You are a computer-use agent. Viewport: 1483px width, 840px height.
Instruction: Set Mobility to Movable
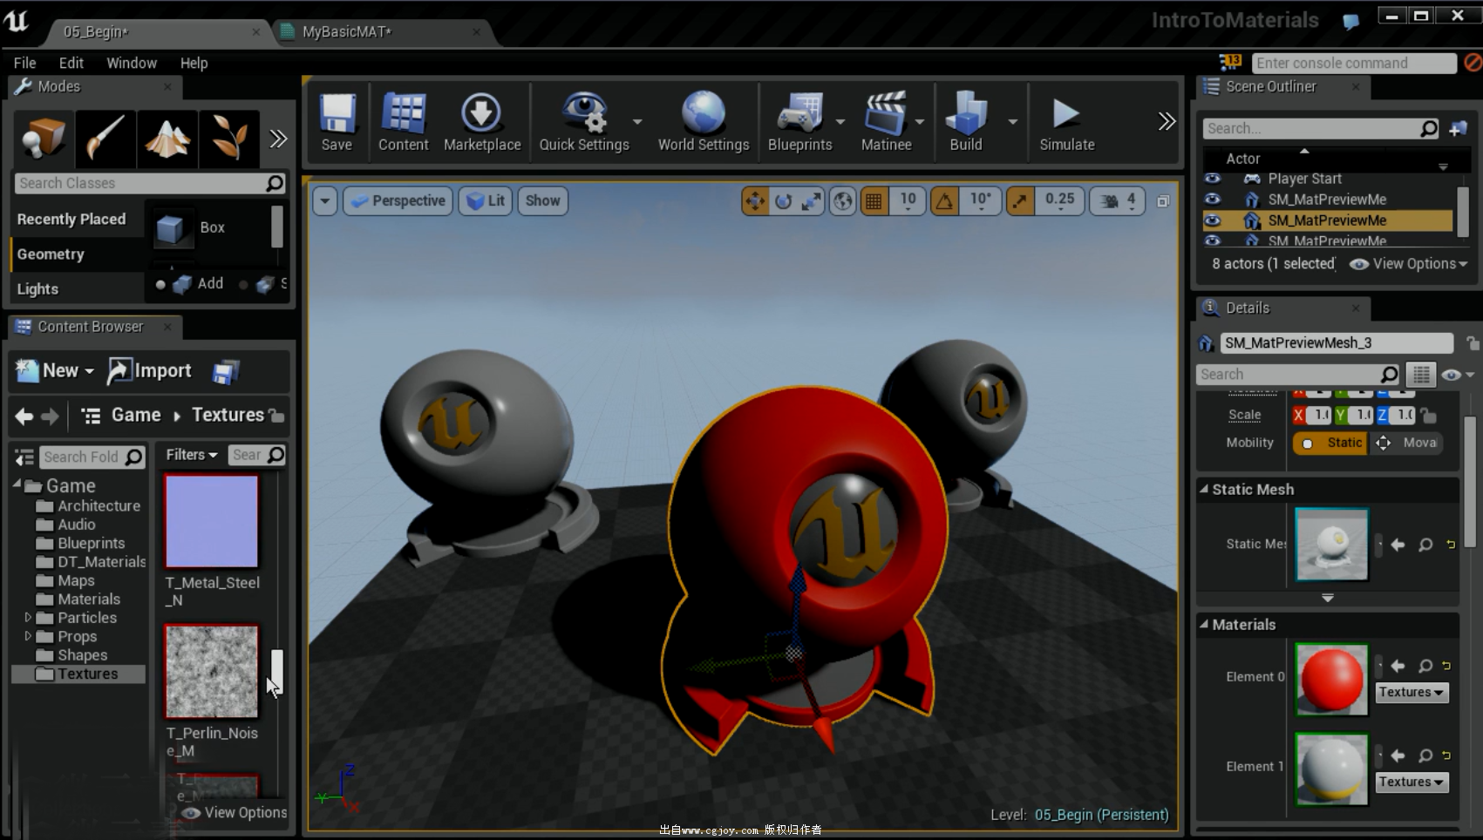tap(1409, 443)
